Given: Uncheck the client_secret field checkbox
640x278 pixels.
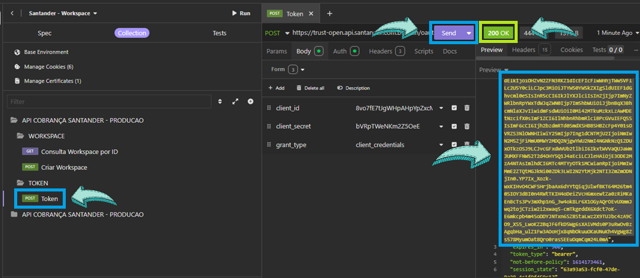Looking at the screenshot, I should pos(454,126).
